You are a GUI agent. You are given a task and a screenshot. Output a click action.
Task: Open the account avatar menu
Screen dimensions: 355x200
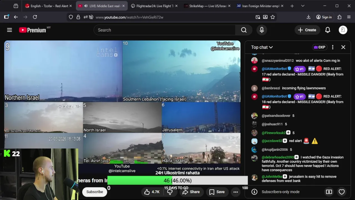point(343,30)
